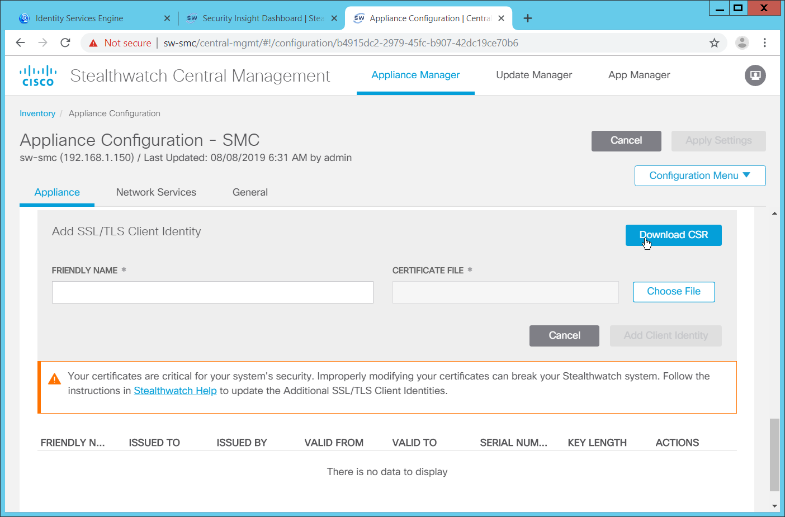Image resolution: width=785 pixels, height=517 pixels.
Task: Open the Chrome profile avatar icon
Action: tap(742, 43)
